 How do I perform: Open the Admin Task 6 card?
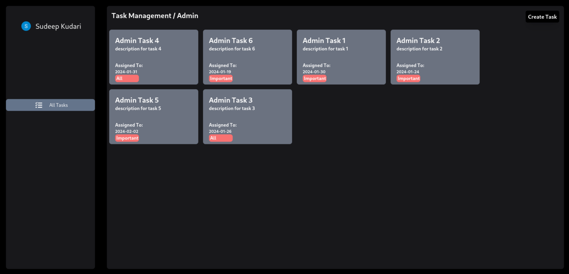click(247, 57)
